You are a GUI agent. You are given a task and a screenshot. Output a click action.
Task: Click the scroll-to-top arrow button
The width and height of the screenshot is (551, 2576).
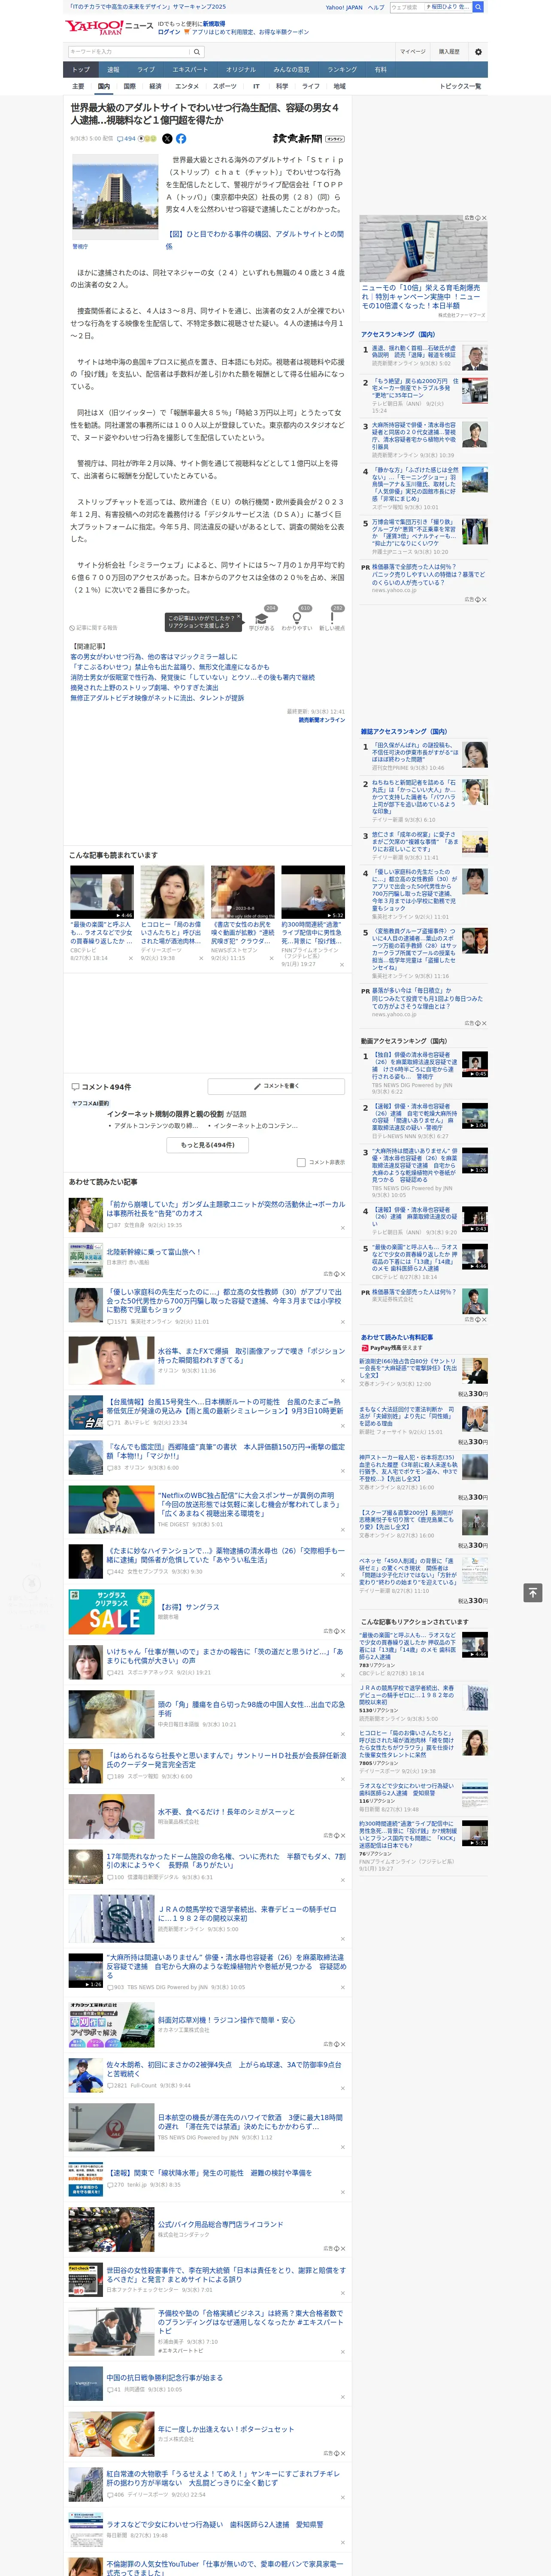coord(533,1592)
